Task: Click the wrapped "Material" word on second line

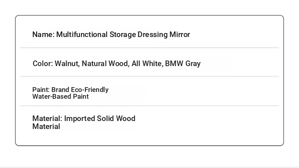Action: pyautogui.click(x=46, y=127)
